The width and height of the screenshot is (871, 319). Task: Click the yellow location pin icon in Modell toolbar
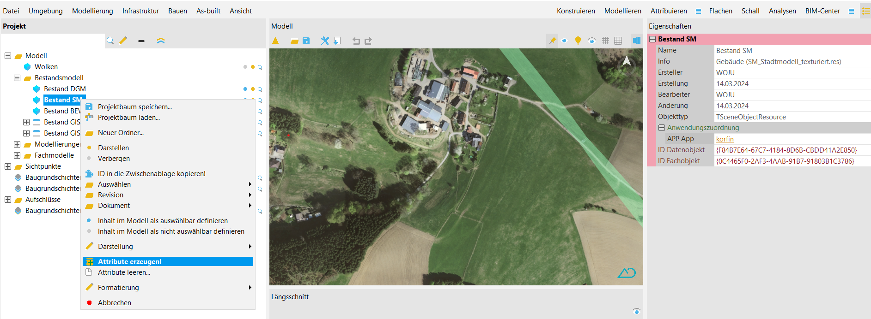pos(578,41)
